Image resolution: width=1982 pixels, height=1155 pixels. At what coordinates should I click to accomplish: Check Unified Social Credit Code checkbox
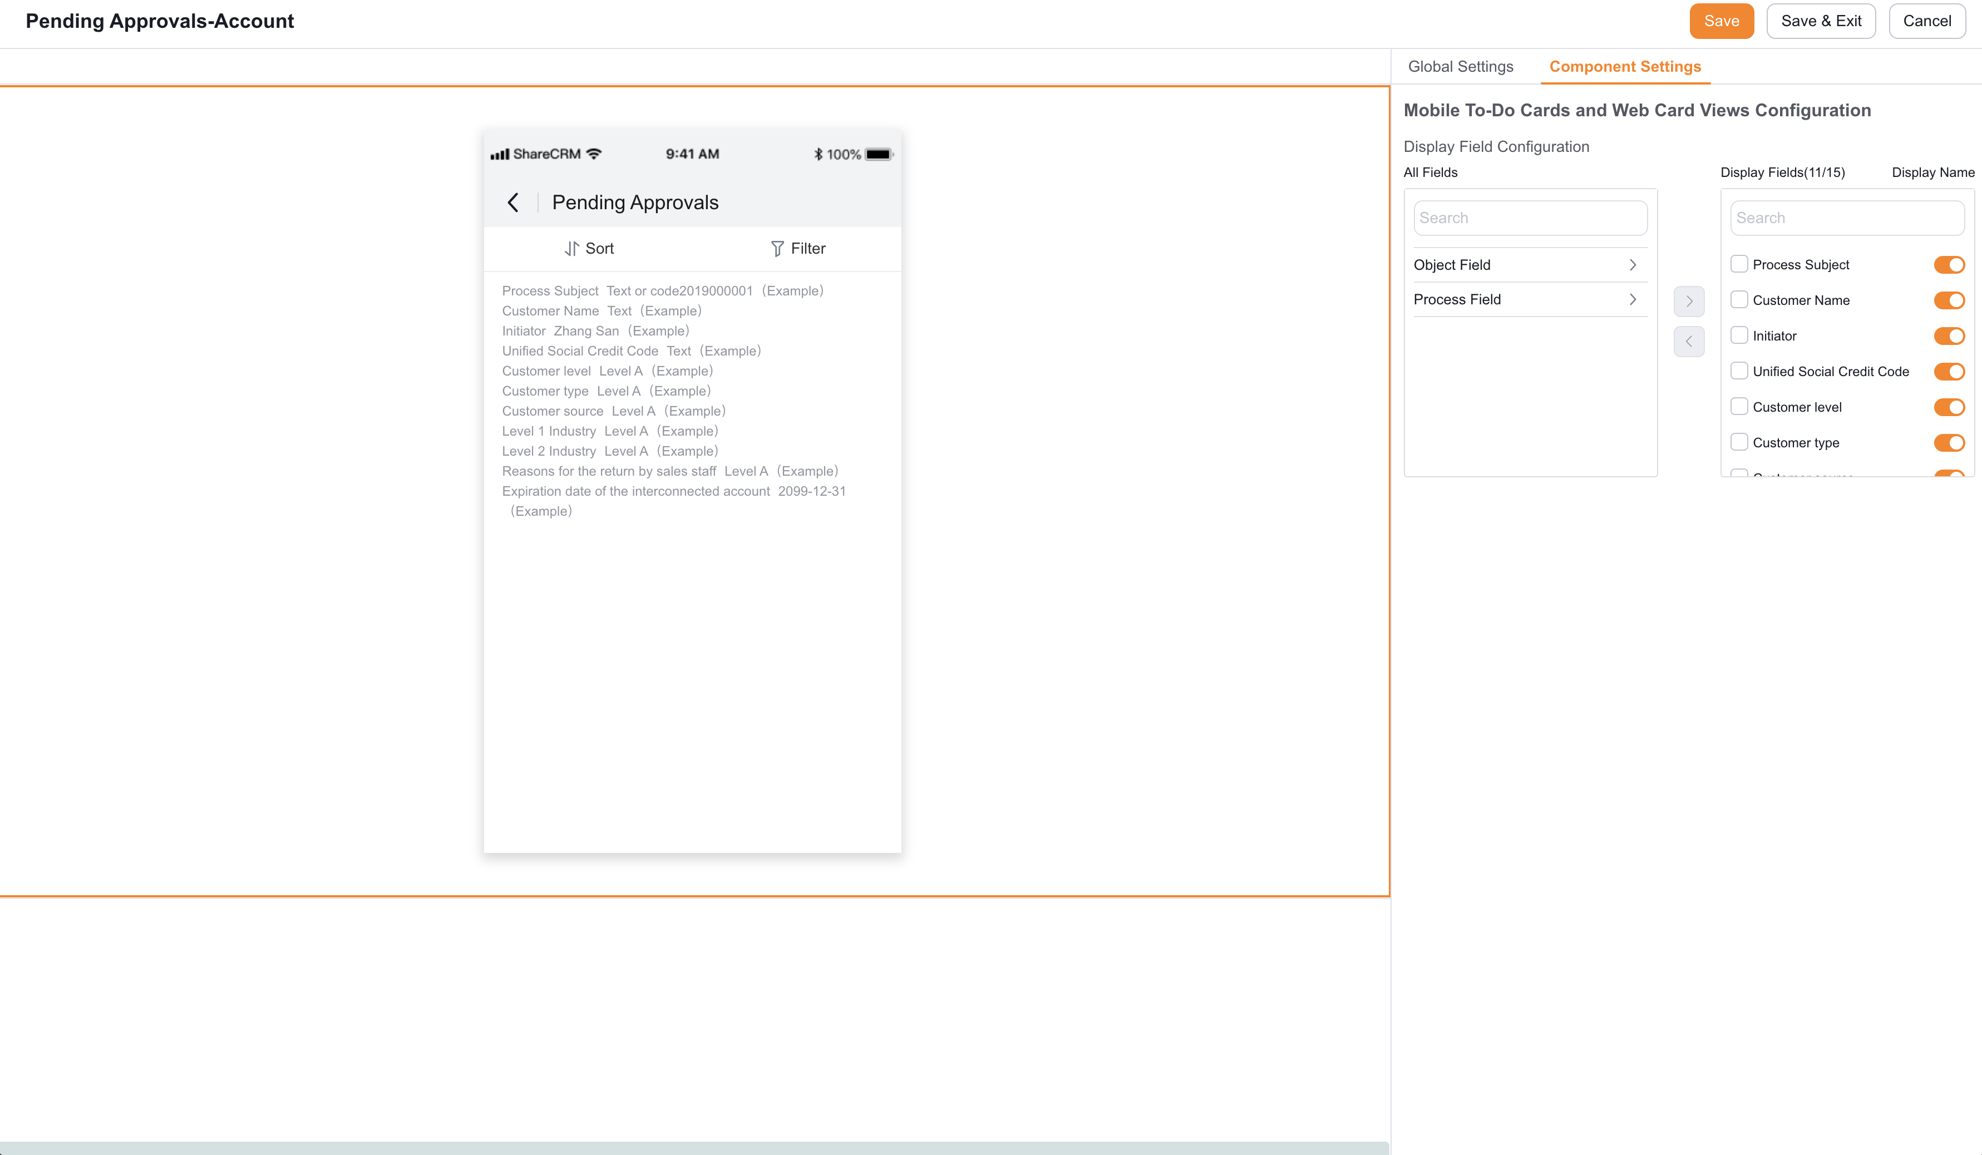coord(1739,371)
